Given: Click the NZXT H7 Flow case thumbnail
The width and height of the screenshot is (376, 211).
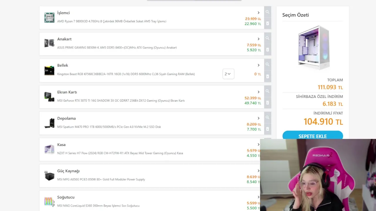Looking at the screenshot, I should click(49, 149).
